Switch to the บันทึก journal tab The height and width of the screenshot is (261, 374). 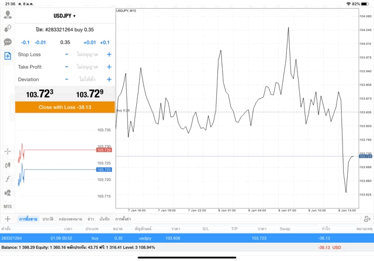coord(105,219)
